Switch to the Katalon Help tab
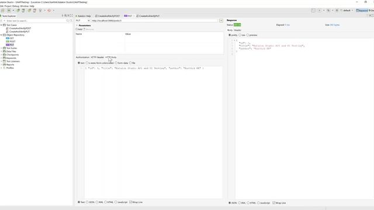Viewport: 374px width, 210px height. pyautogui.click(x=83, y=16)
